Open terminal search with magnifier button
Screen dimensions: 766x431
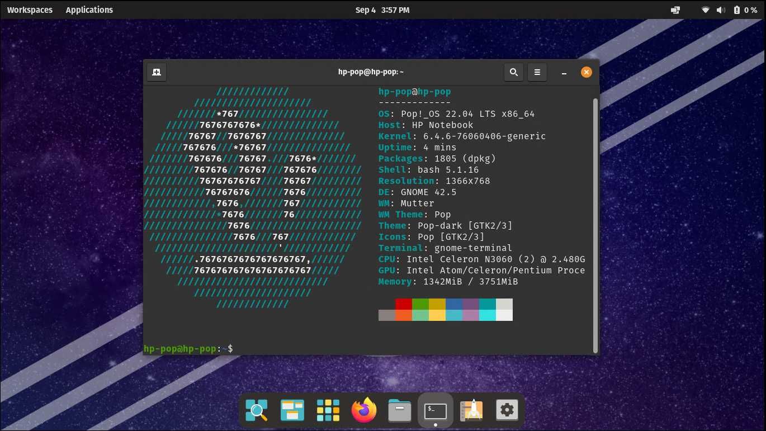(x=514, y=72)
